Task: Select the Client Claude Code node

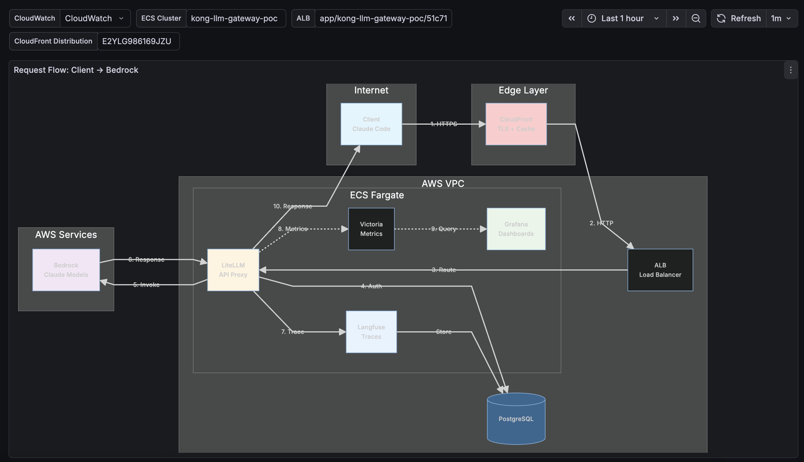Action: point(371,124)
